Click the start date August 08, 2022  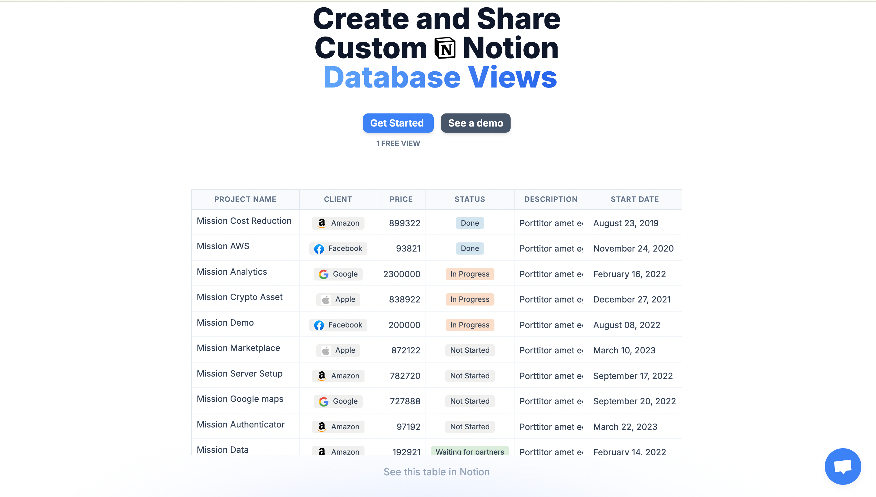(x=626, y=325)
